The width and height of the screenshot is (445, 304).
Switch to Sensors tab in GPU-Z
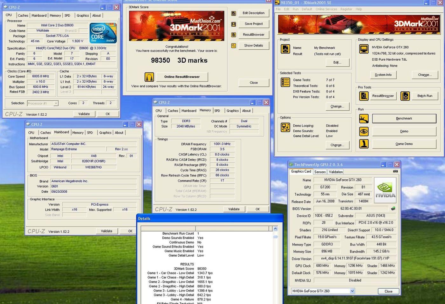tap(320, 172)
